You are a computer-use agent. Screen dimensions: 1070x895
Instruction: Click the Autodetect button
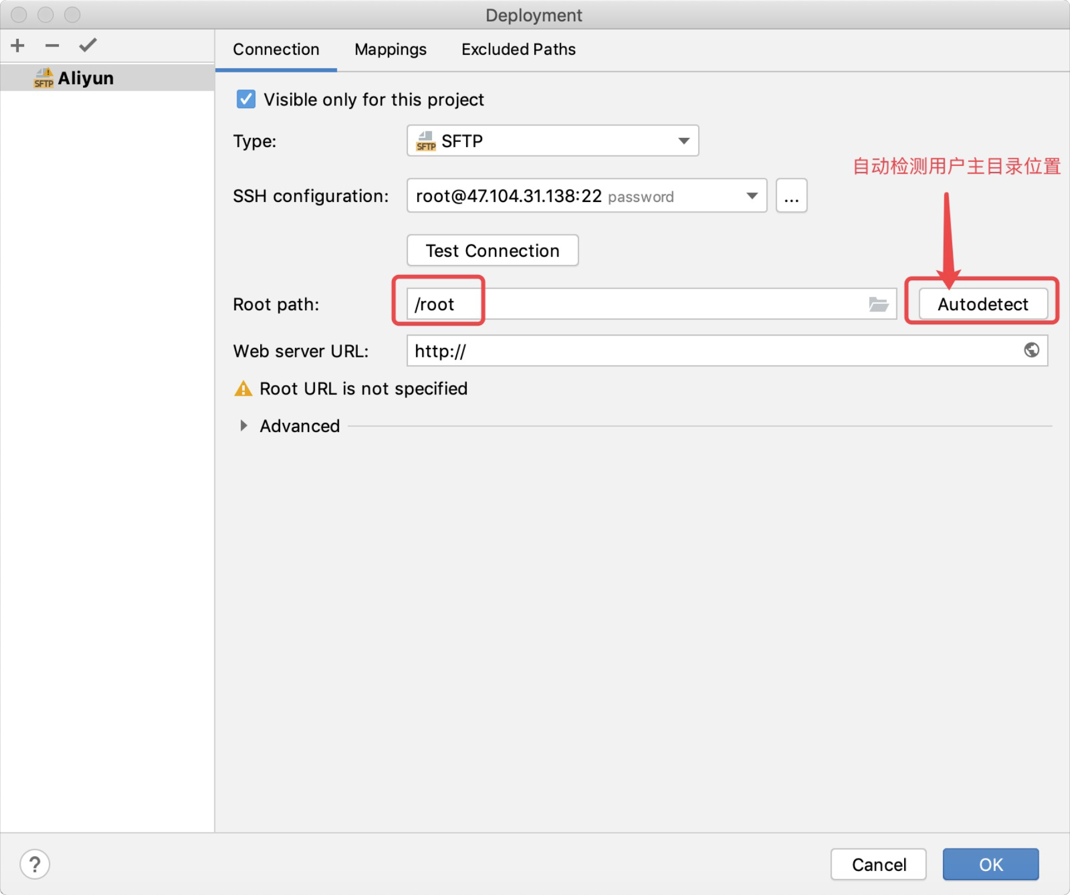pos(983,304)
